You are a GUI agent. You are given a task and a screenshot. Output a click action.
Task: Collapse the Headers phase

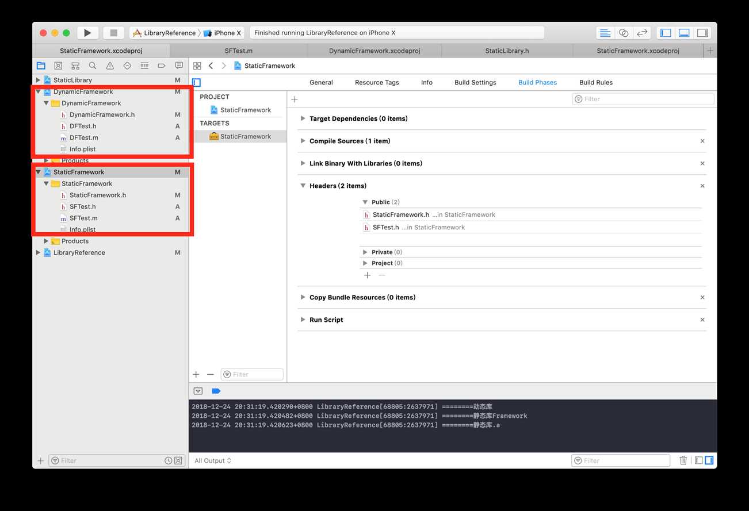(303, 186)
